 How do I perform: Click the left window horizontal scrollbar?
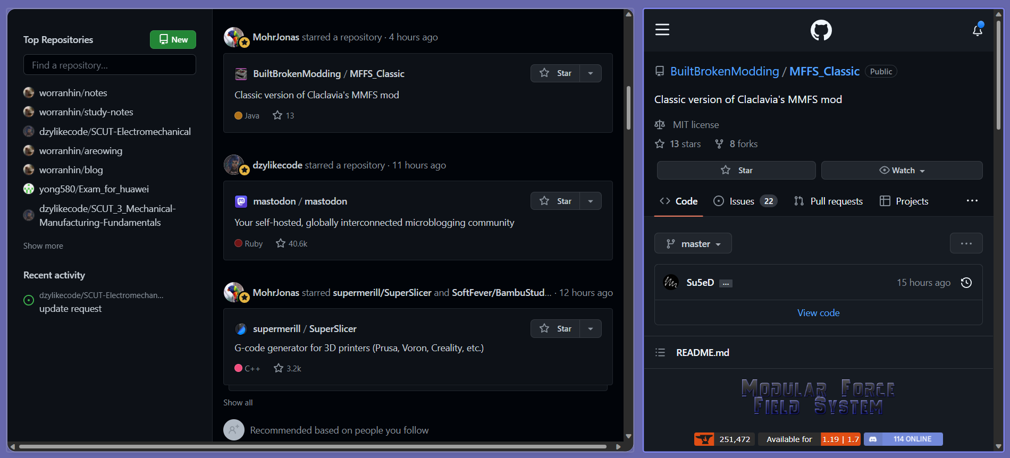coord(313,447)
